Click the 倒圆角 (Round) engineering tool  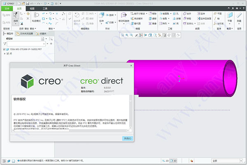pyautogui.click(x=164, y=14)
